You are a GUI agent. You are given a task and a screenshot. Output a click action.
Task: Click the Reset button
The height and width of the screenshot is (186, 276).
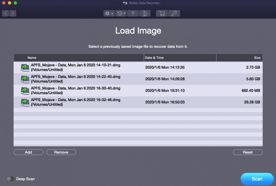click(x=248, y=152)
